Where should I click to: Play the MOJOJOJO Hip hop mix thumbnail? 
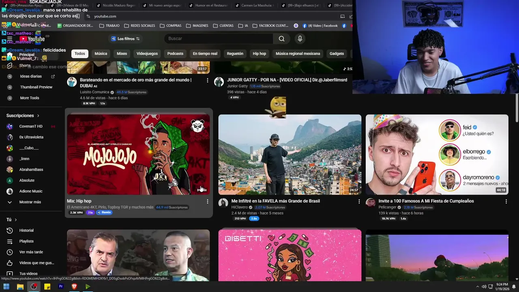tap(138, 155)
